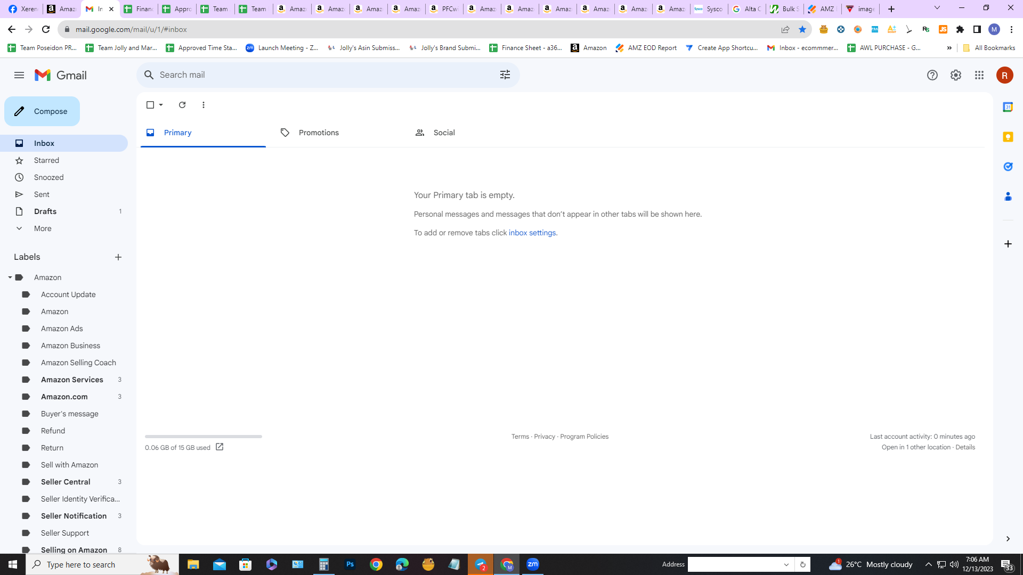Screen dimensions: 1023x575
Task: Open the Windows Start menu
Action: tap(13, 564)
